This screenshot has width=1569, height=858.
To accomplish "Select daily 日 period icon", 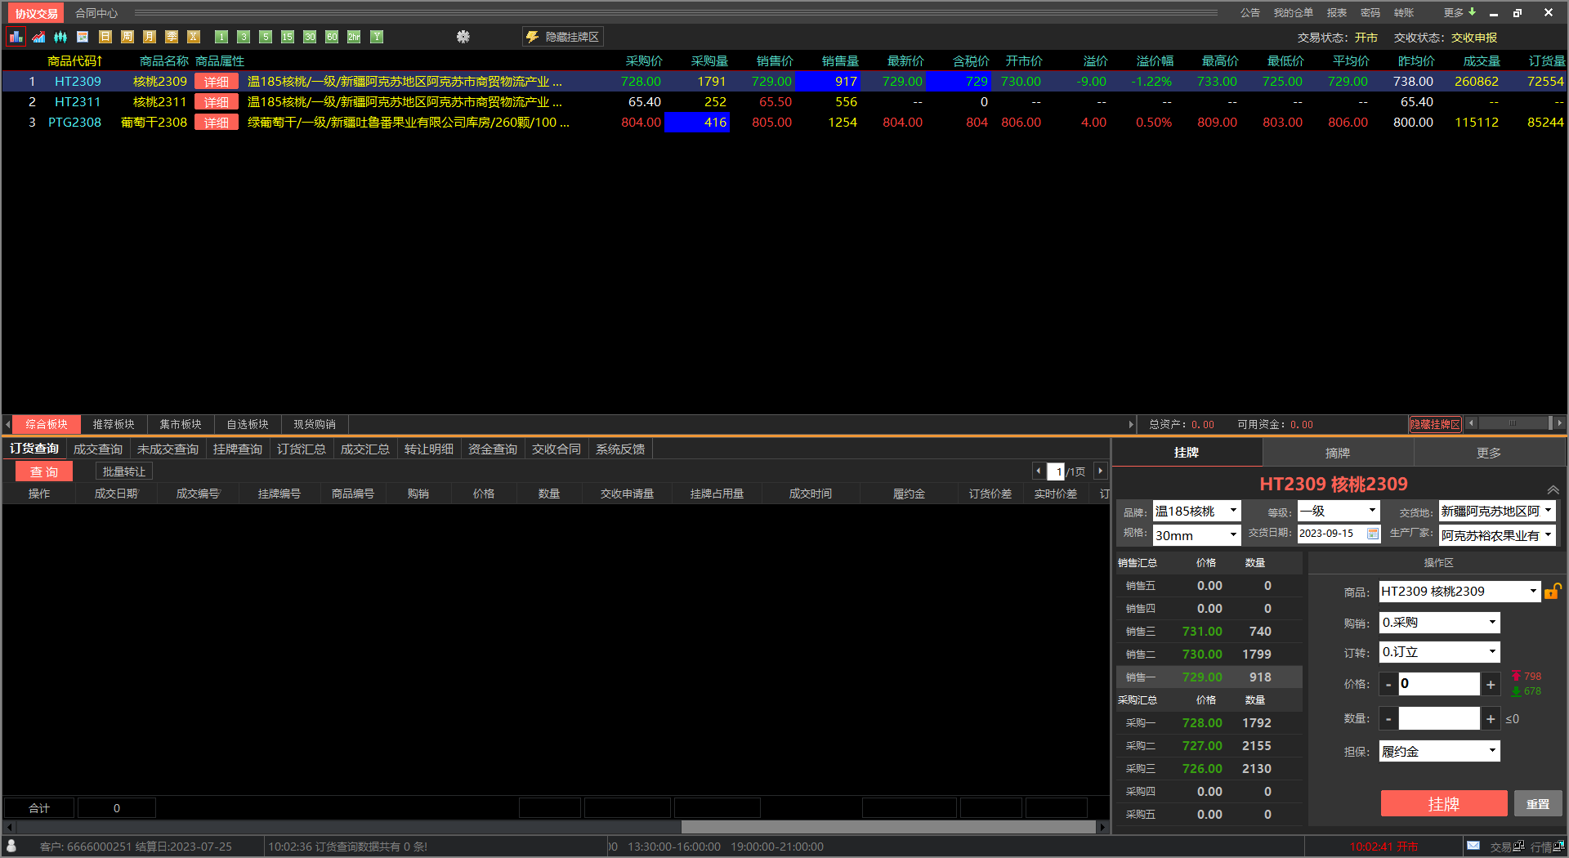I will coord(105,37).
